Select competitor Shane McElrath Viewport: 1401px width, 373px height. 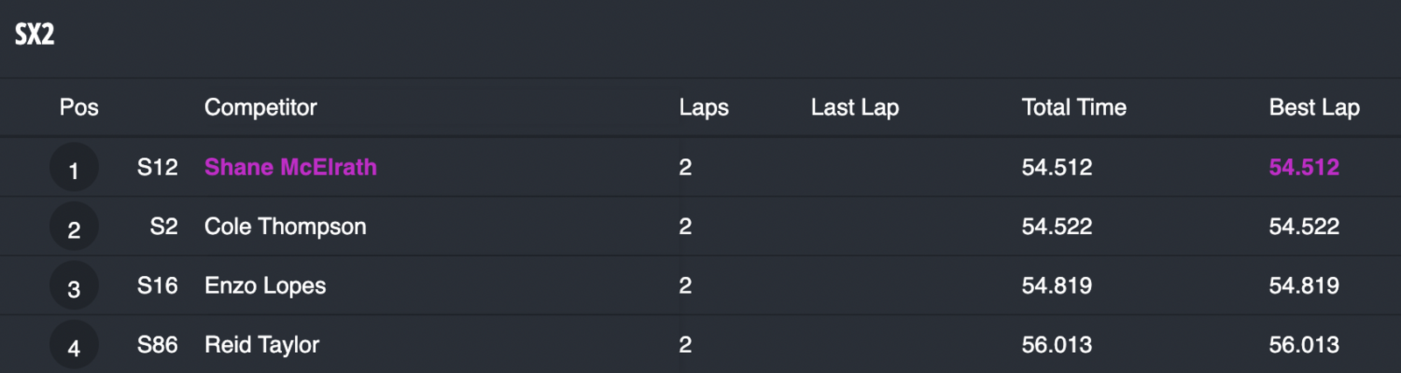(290, 167)
